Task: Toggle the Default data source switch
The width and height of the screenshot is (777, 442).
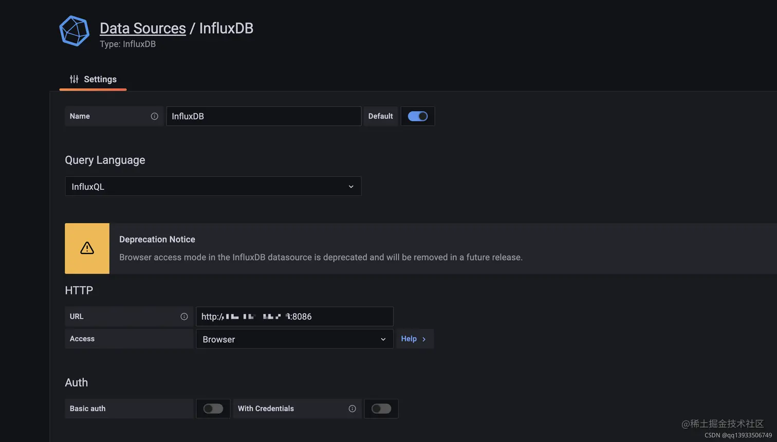Action: coord(418,116)
